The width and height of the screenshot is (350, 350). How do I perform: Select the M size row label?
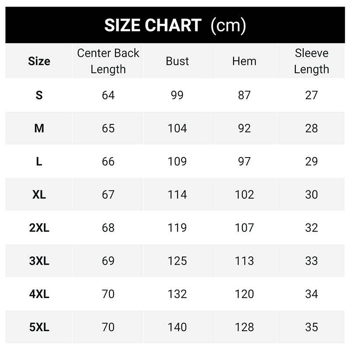tap(39, 128)
